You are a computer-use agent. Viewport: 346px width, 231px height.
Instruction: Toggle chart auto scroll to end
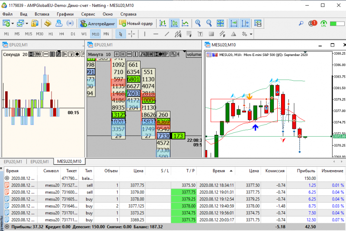point(234,23)
